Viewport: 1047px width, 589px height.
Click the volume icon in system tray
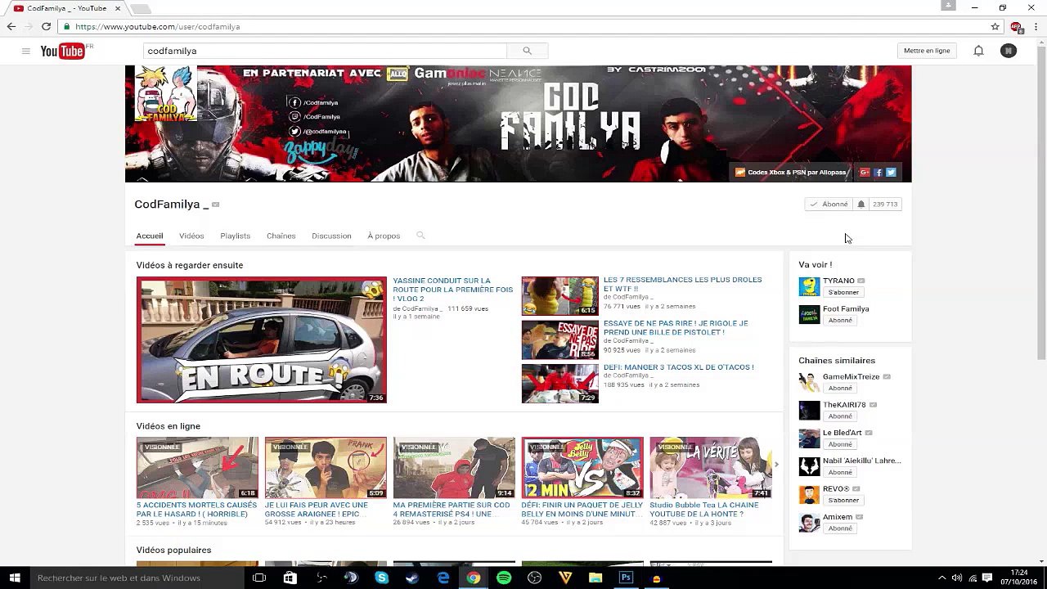956,578
